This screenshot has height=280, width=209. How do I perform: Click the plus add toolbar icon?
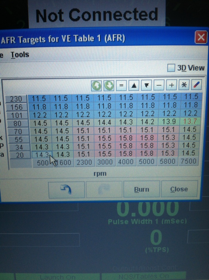[172, 85]
